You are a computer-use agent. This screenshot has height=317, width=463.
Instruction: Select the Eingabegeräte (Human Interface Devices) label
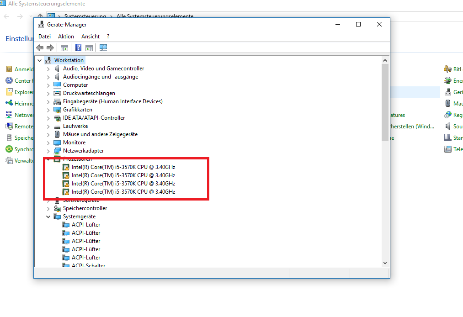113,101
